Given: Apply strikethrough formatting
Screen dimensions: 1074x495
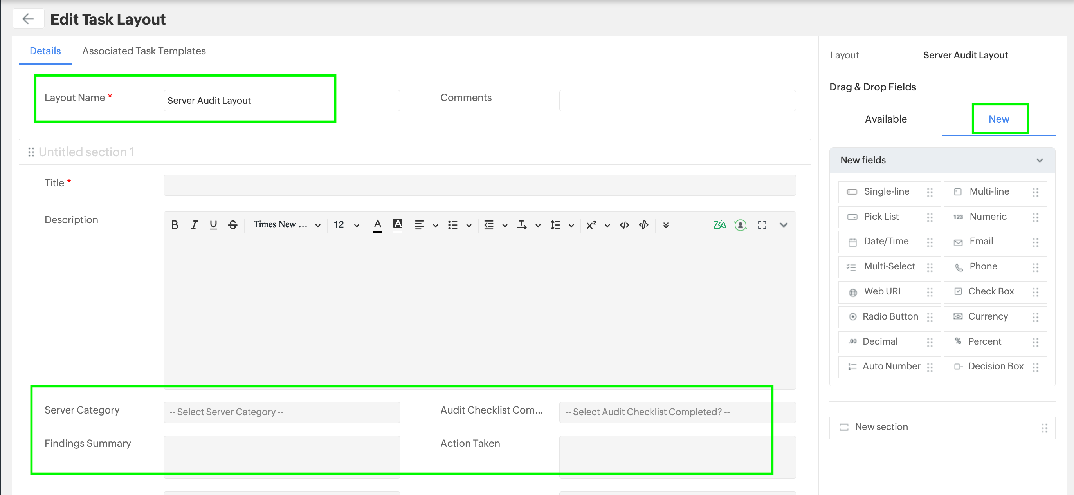Looking at the screenshot, I should 232,225.
